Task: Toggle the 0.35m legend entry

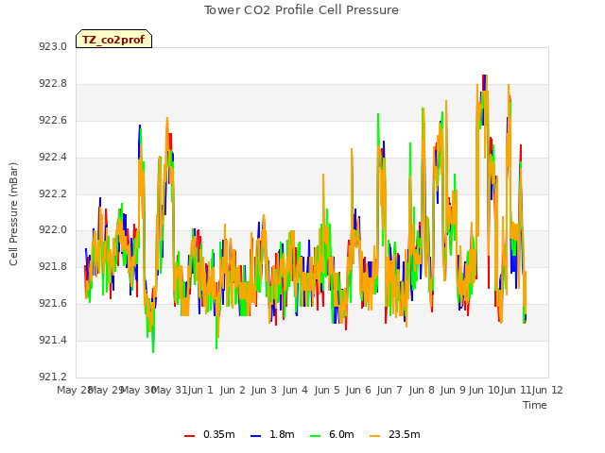Action: [x=210, y=434]
